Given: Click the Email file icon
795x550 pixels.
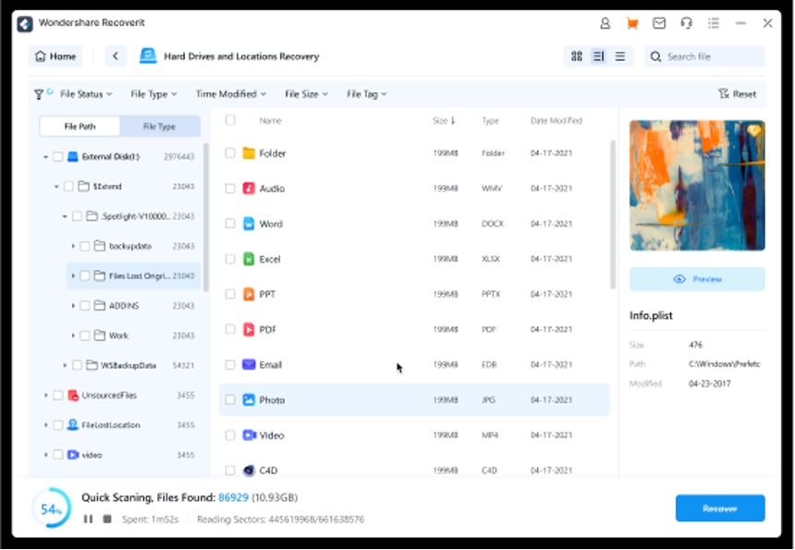Looking at the screenshot, I should [249, 364].
